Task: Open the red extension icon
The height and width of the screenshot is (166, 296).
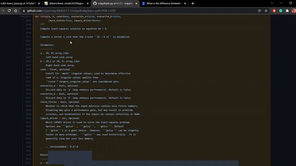Action: pyautogui.click(x=274, y=11)
